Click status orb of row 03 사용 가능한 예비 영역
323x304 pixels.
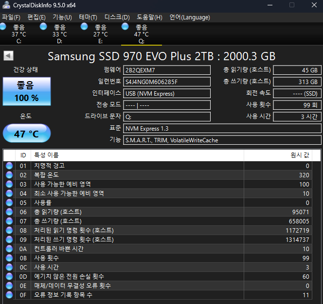[9, 184]
